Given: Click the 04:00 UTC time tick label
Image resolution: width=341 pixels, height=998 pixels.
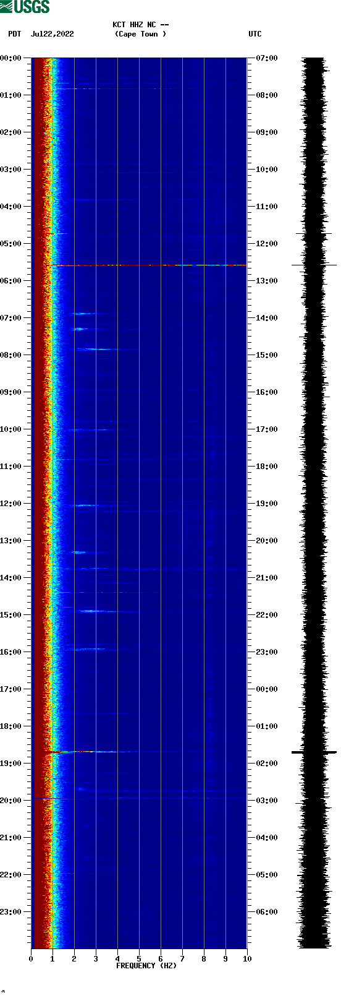Looking at the screenshot, I should [267, 838].
